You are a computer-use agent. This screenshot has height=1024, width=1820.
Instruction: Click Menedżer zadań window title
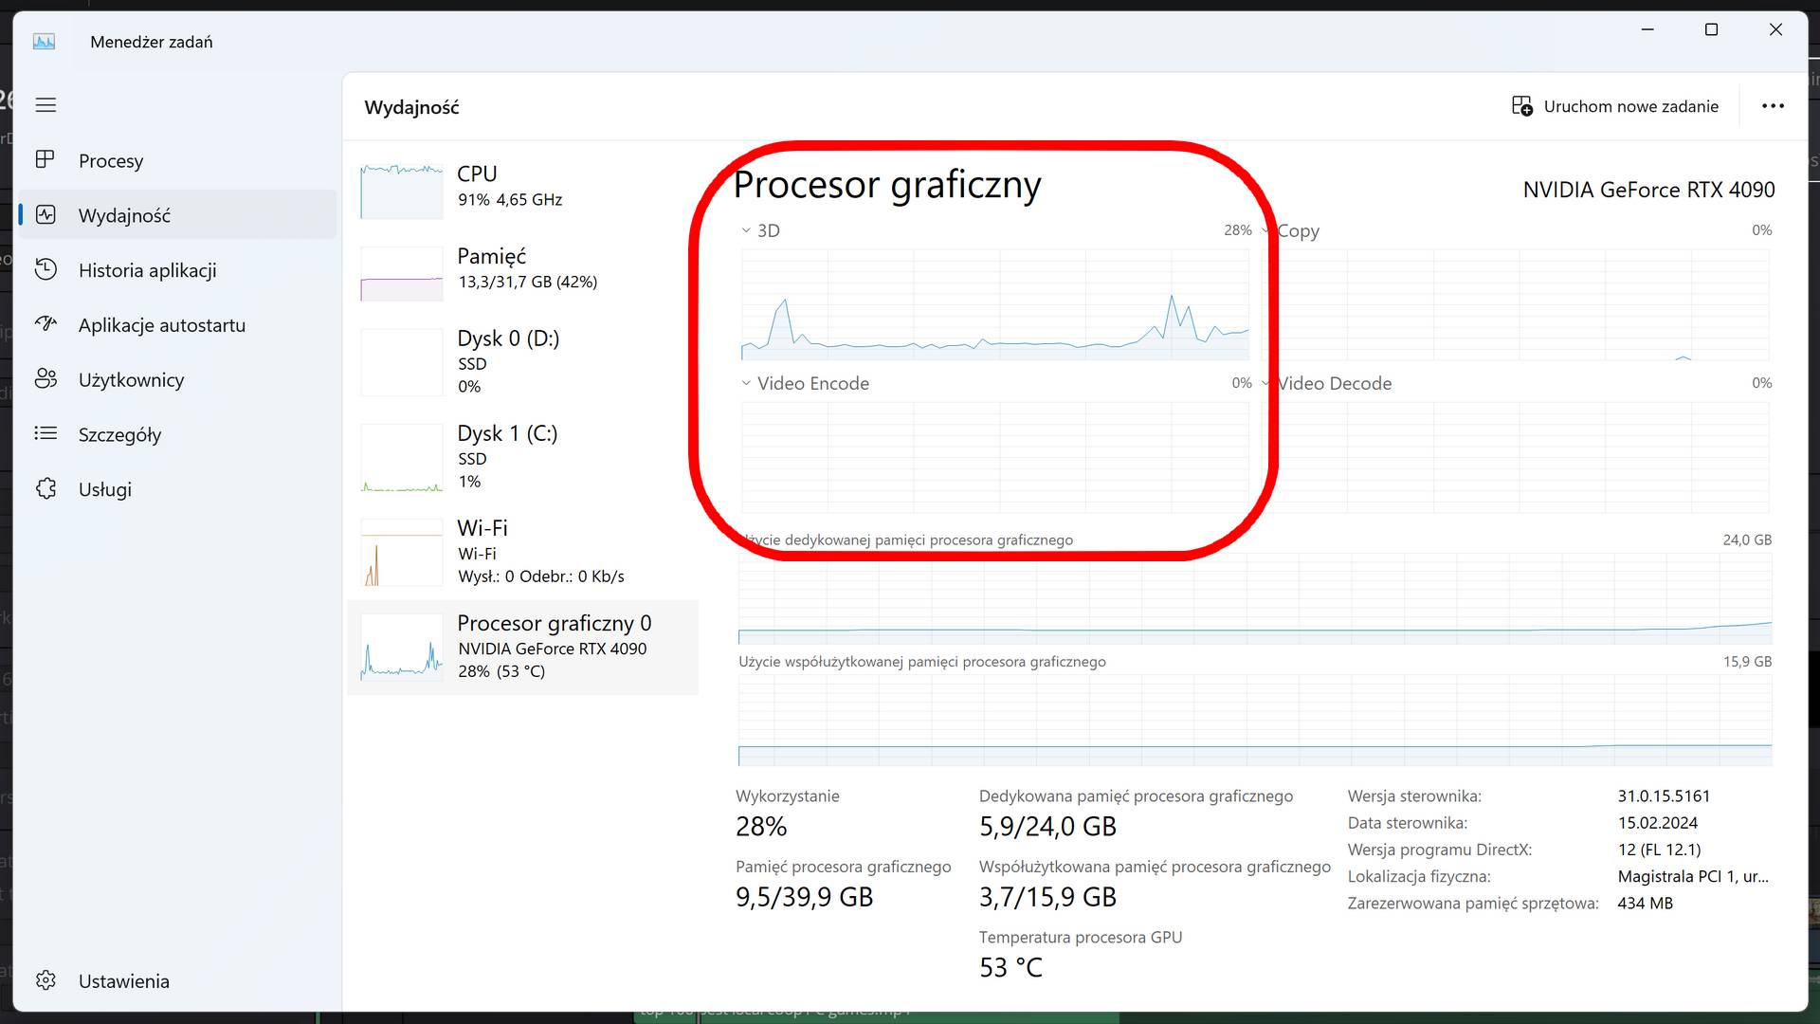pyautogui.click(x=152, y=42)
